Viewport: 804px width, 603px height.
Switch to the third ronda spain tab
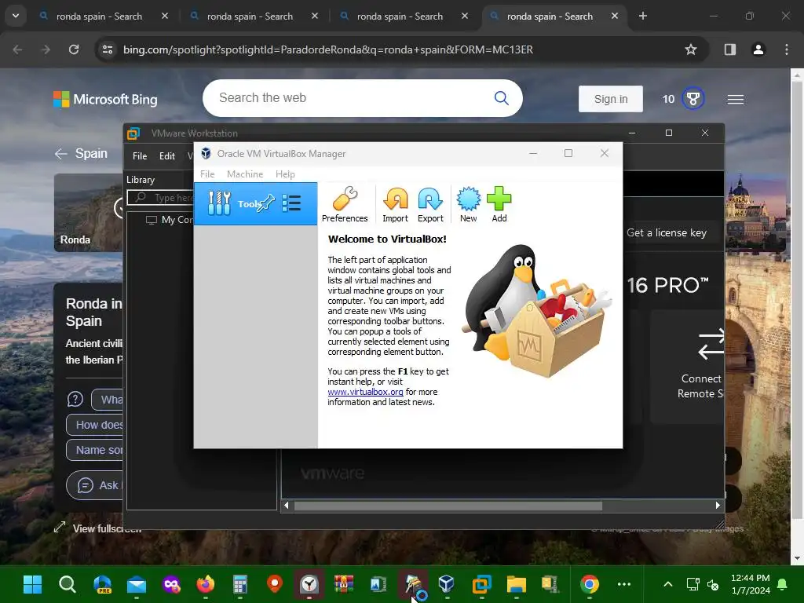[x=400, y=16]
